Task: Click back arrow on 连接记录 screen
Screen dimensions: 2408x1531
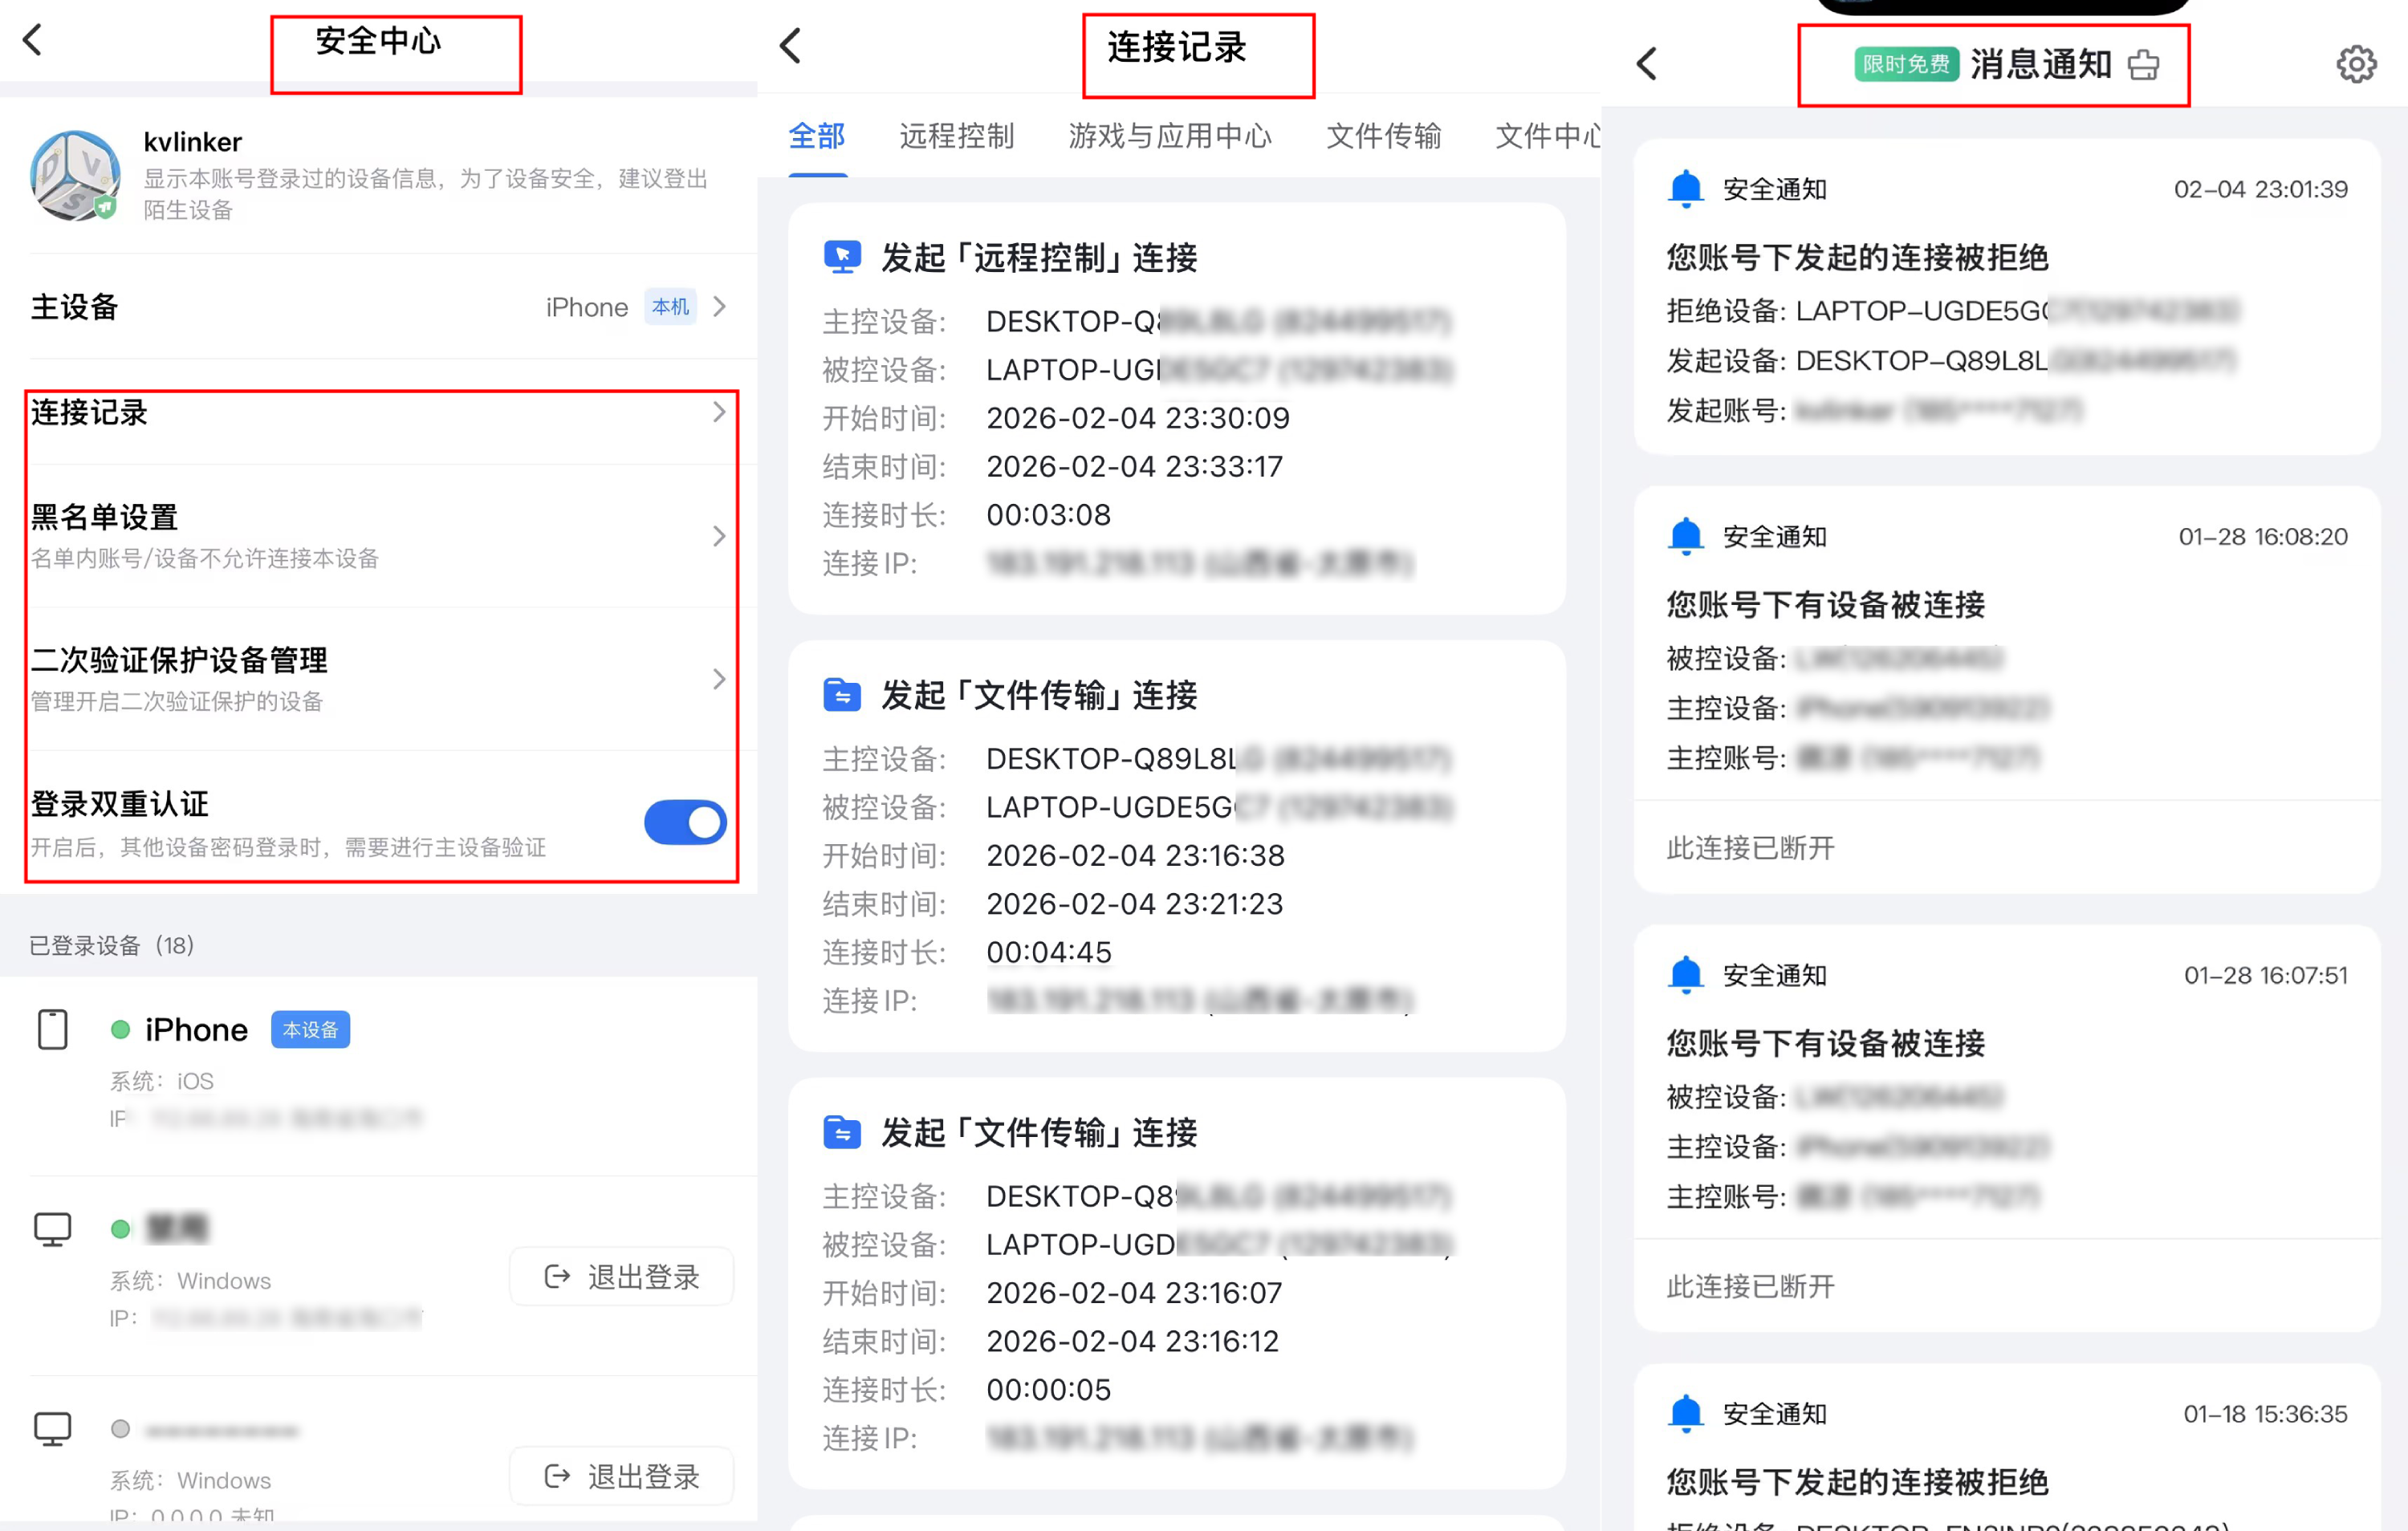Action: coord(790,46)
